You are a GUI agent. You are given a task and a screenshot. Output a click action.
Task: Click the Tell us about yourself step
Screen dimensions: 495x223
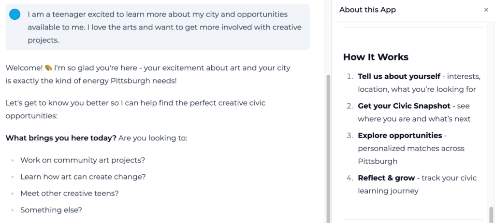(399, 76)
